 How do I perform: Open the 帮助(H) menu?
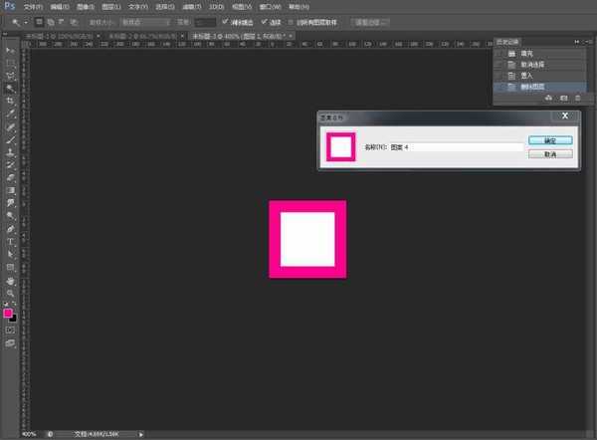pyautogui.click(x=298, y=6)
